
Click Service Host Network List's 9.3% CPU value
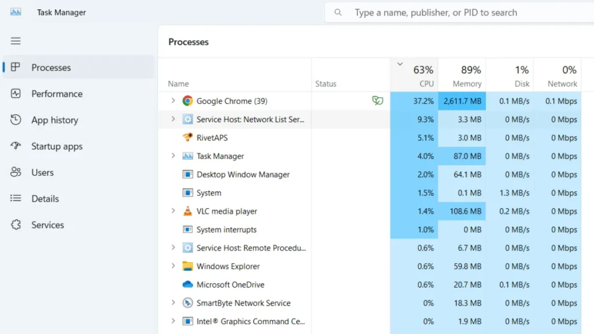[x=425, y=119]
